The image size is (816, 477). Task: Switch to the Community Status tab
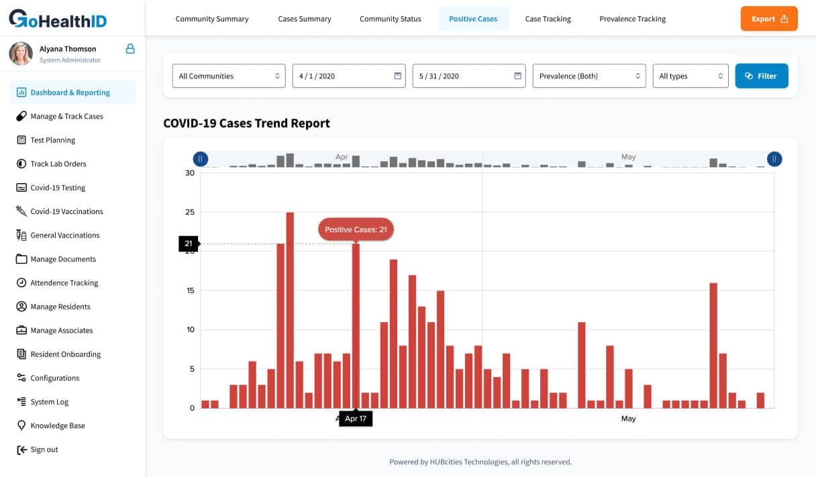[391, 19]
